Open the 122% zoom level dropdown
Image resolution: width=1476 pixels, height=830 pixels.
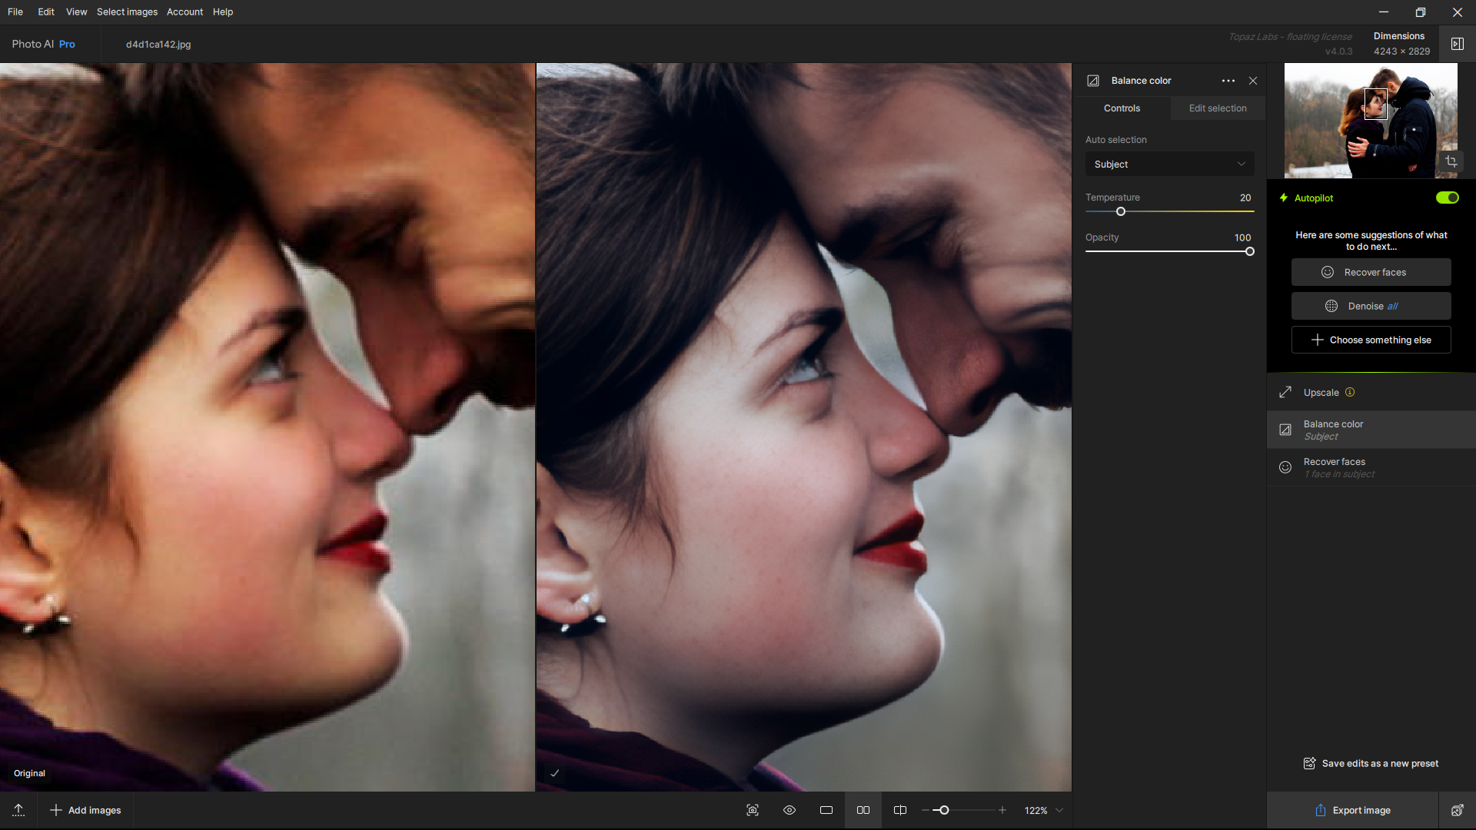tap(1043, 810)
